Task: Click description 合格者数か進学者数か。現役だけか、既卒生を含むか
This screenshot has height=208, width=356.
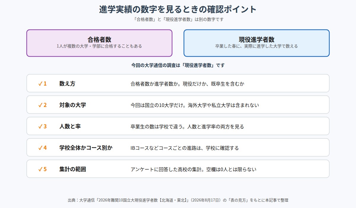Action: tap(187, 84)
